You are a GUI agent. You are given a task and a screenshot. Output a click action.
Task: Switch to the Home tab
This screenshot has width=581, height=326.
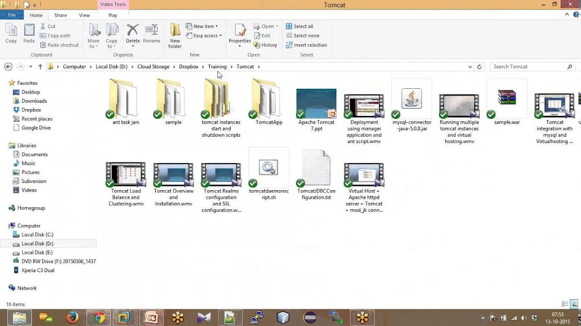click(x=36, y=15)
